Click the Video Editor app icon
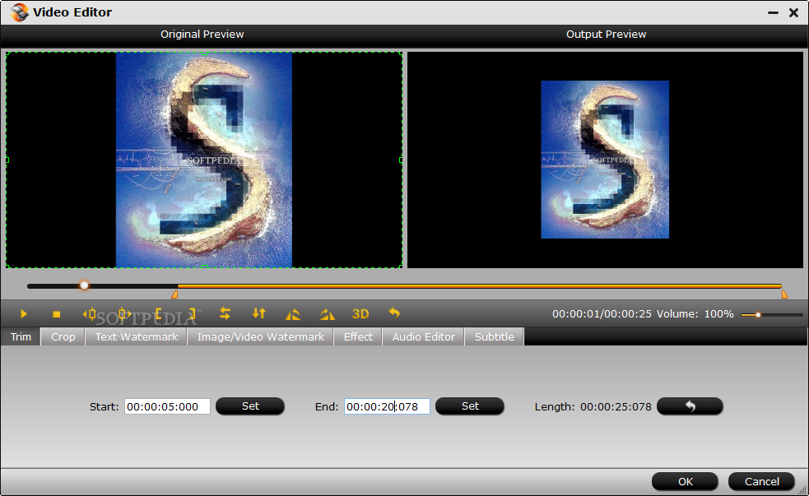809x496 pixels. tap(19, 12)
